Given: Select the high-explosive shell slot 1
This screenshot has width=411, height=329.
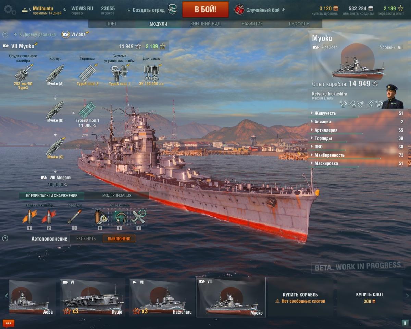Looking at the screenshot, I should point(29,217).
